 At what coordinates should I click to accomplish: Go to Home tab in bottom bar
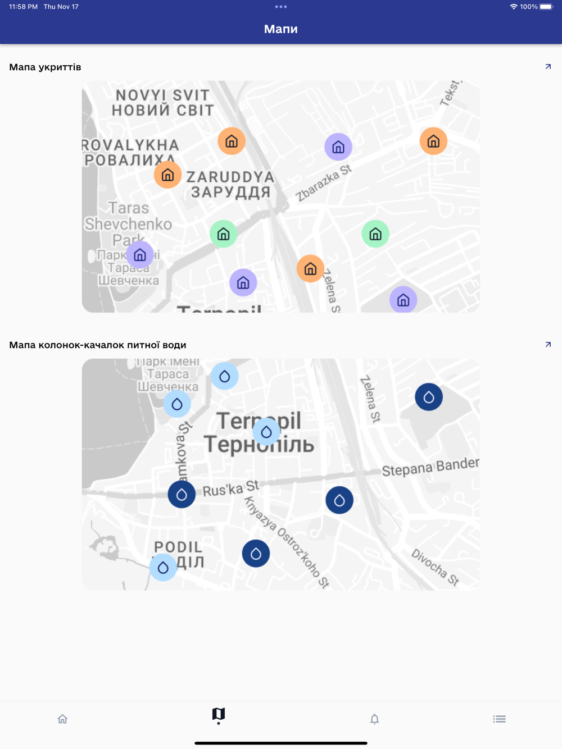click(62, 719)
